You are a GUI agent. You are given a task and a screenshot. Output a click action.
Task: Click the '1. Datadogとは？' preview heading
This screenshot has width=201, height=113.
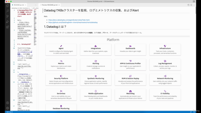[55, 27]
